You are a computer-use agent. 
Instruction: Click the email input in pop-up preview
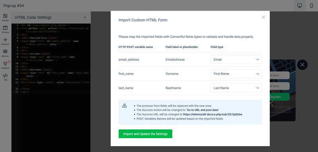coord(280,86)
